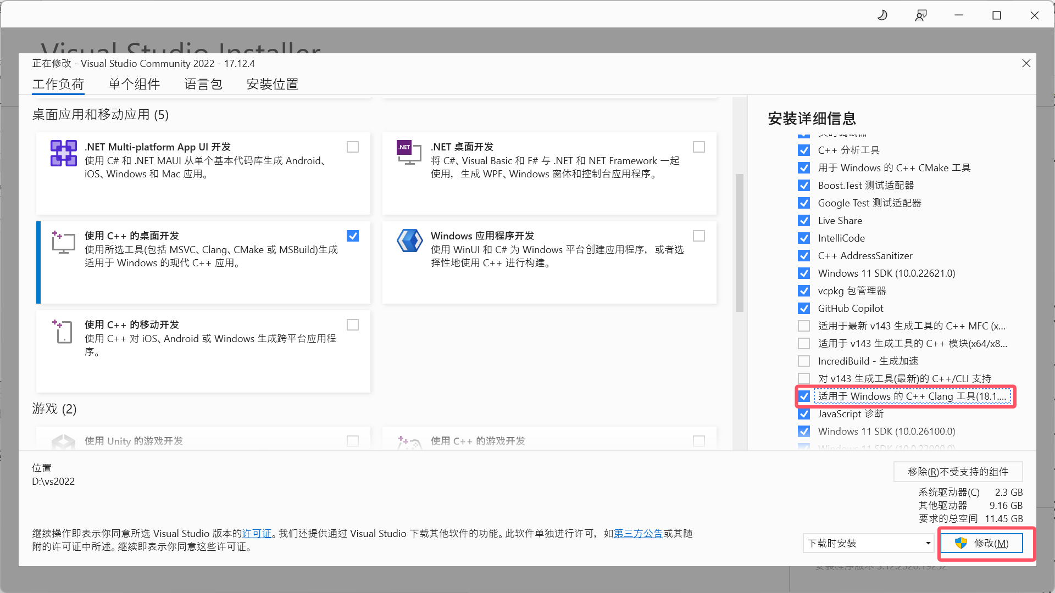Disable the GitHub Copilot component
This screenshot has width=1055, height=593.
(x=804, y=308)
